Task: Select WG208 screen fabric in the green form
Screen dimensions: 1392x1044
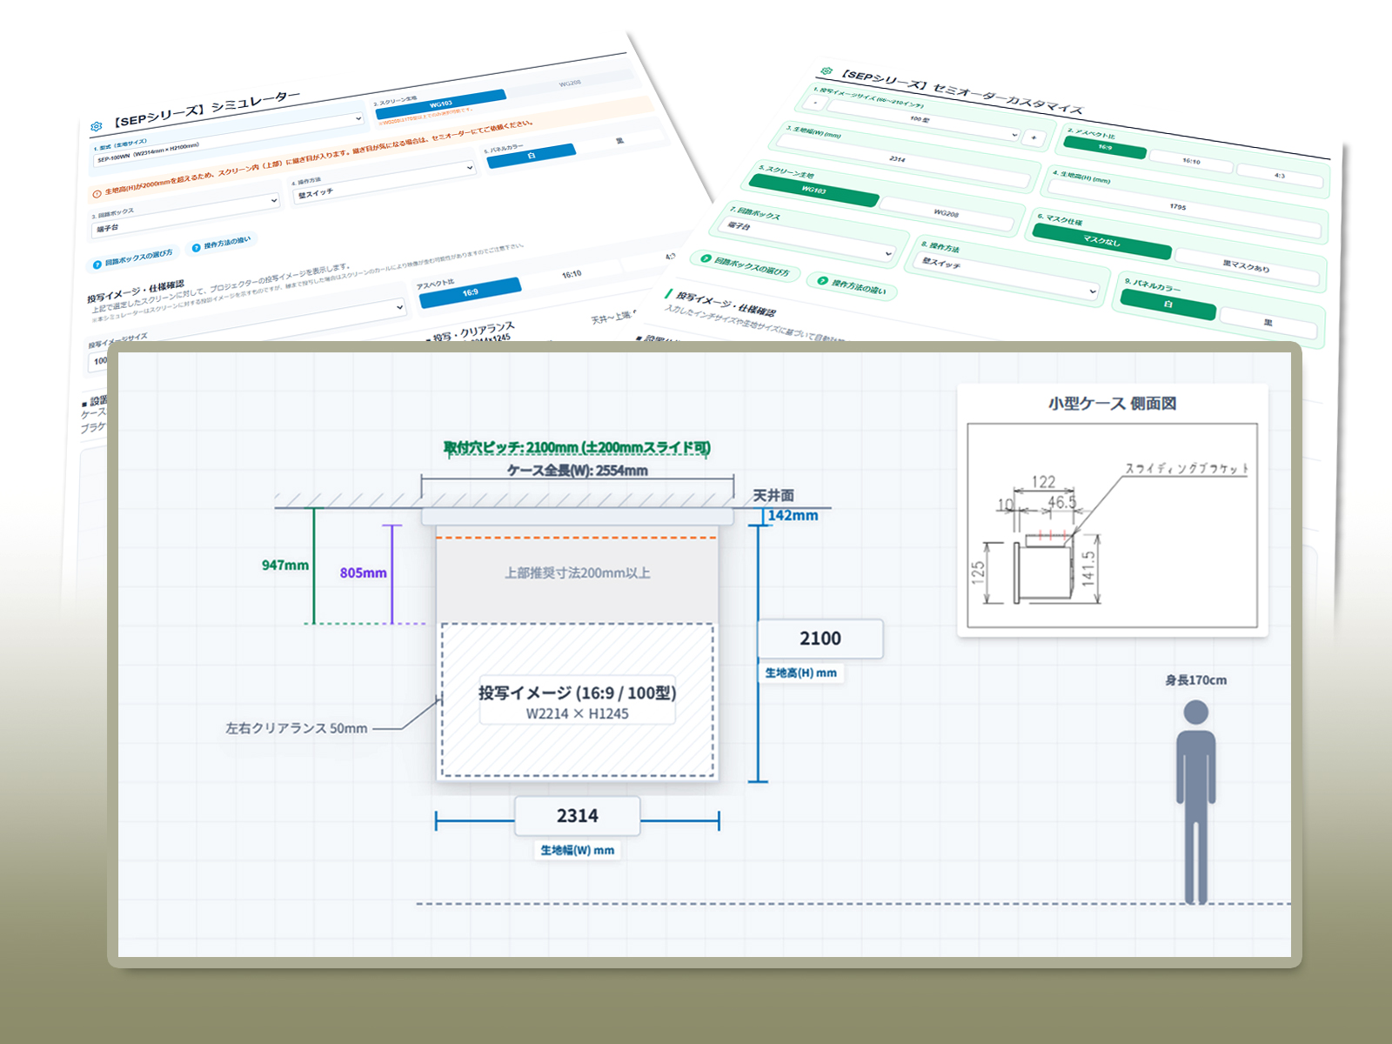Action: [x=946, y=213]
